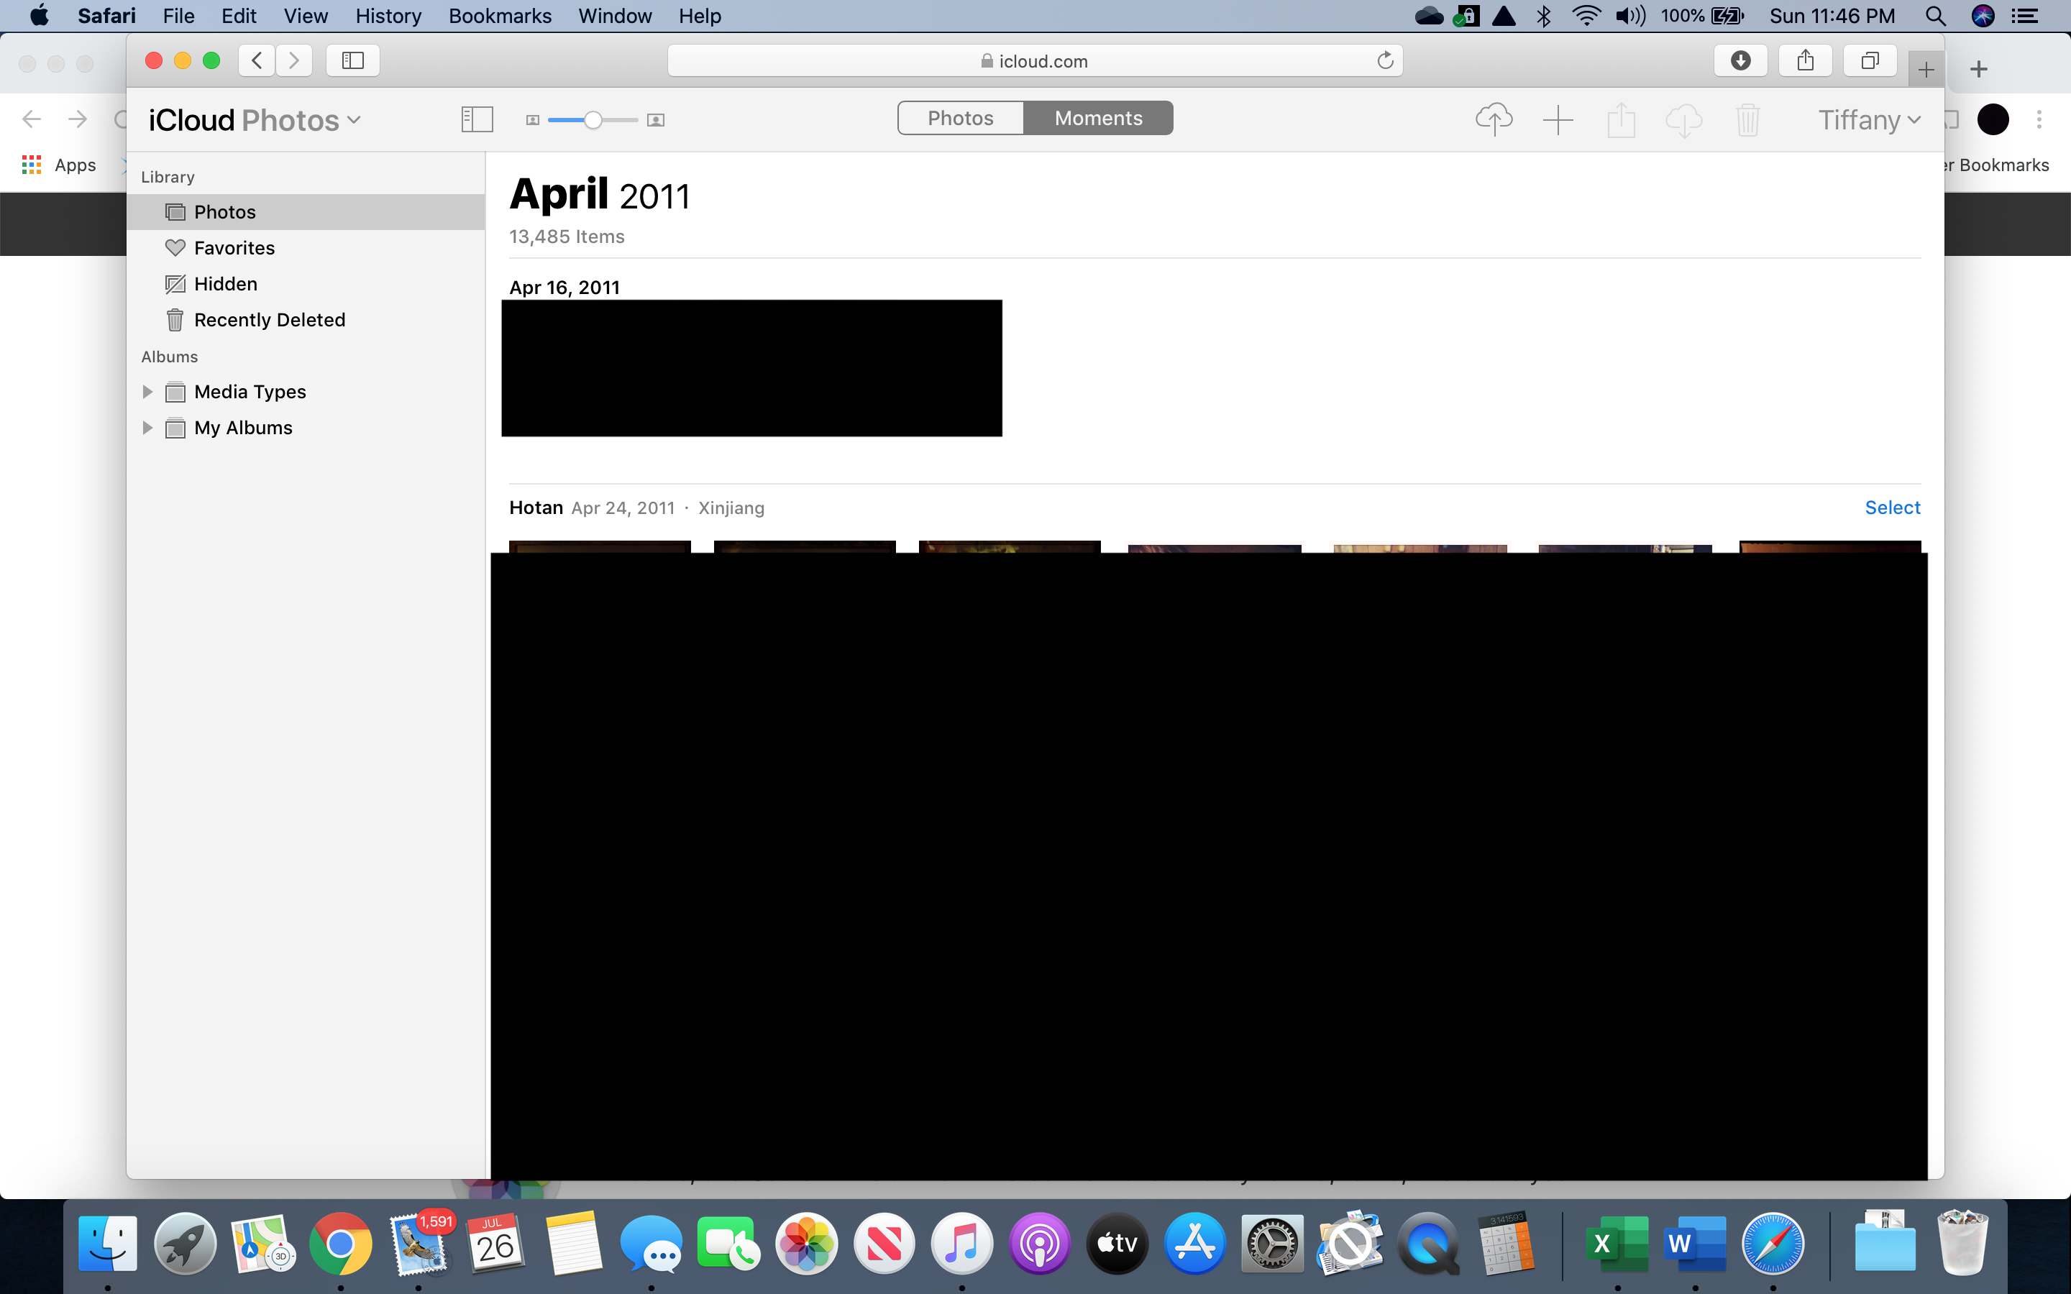
Task: Click the Safari show tab overview icon
Action: 1870,61
